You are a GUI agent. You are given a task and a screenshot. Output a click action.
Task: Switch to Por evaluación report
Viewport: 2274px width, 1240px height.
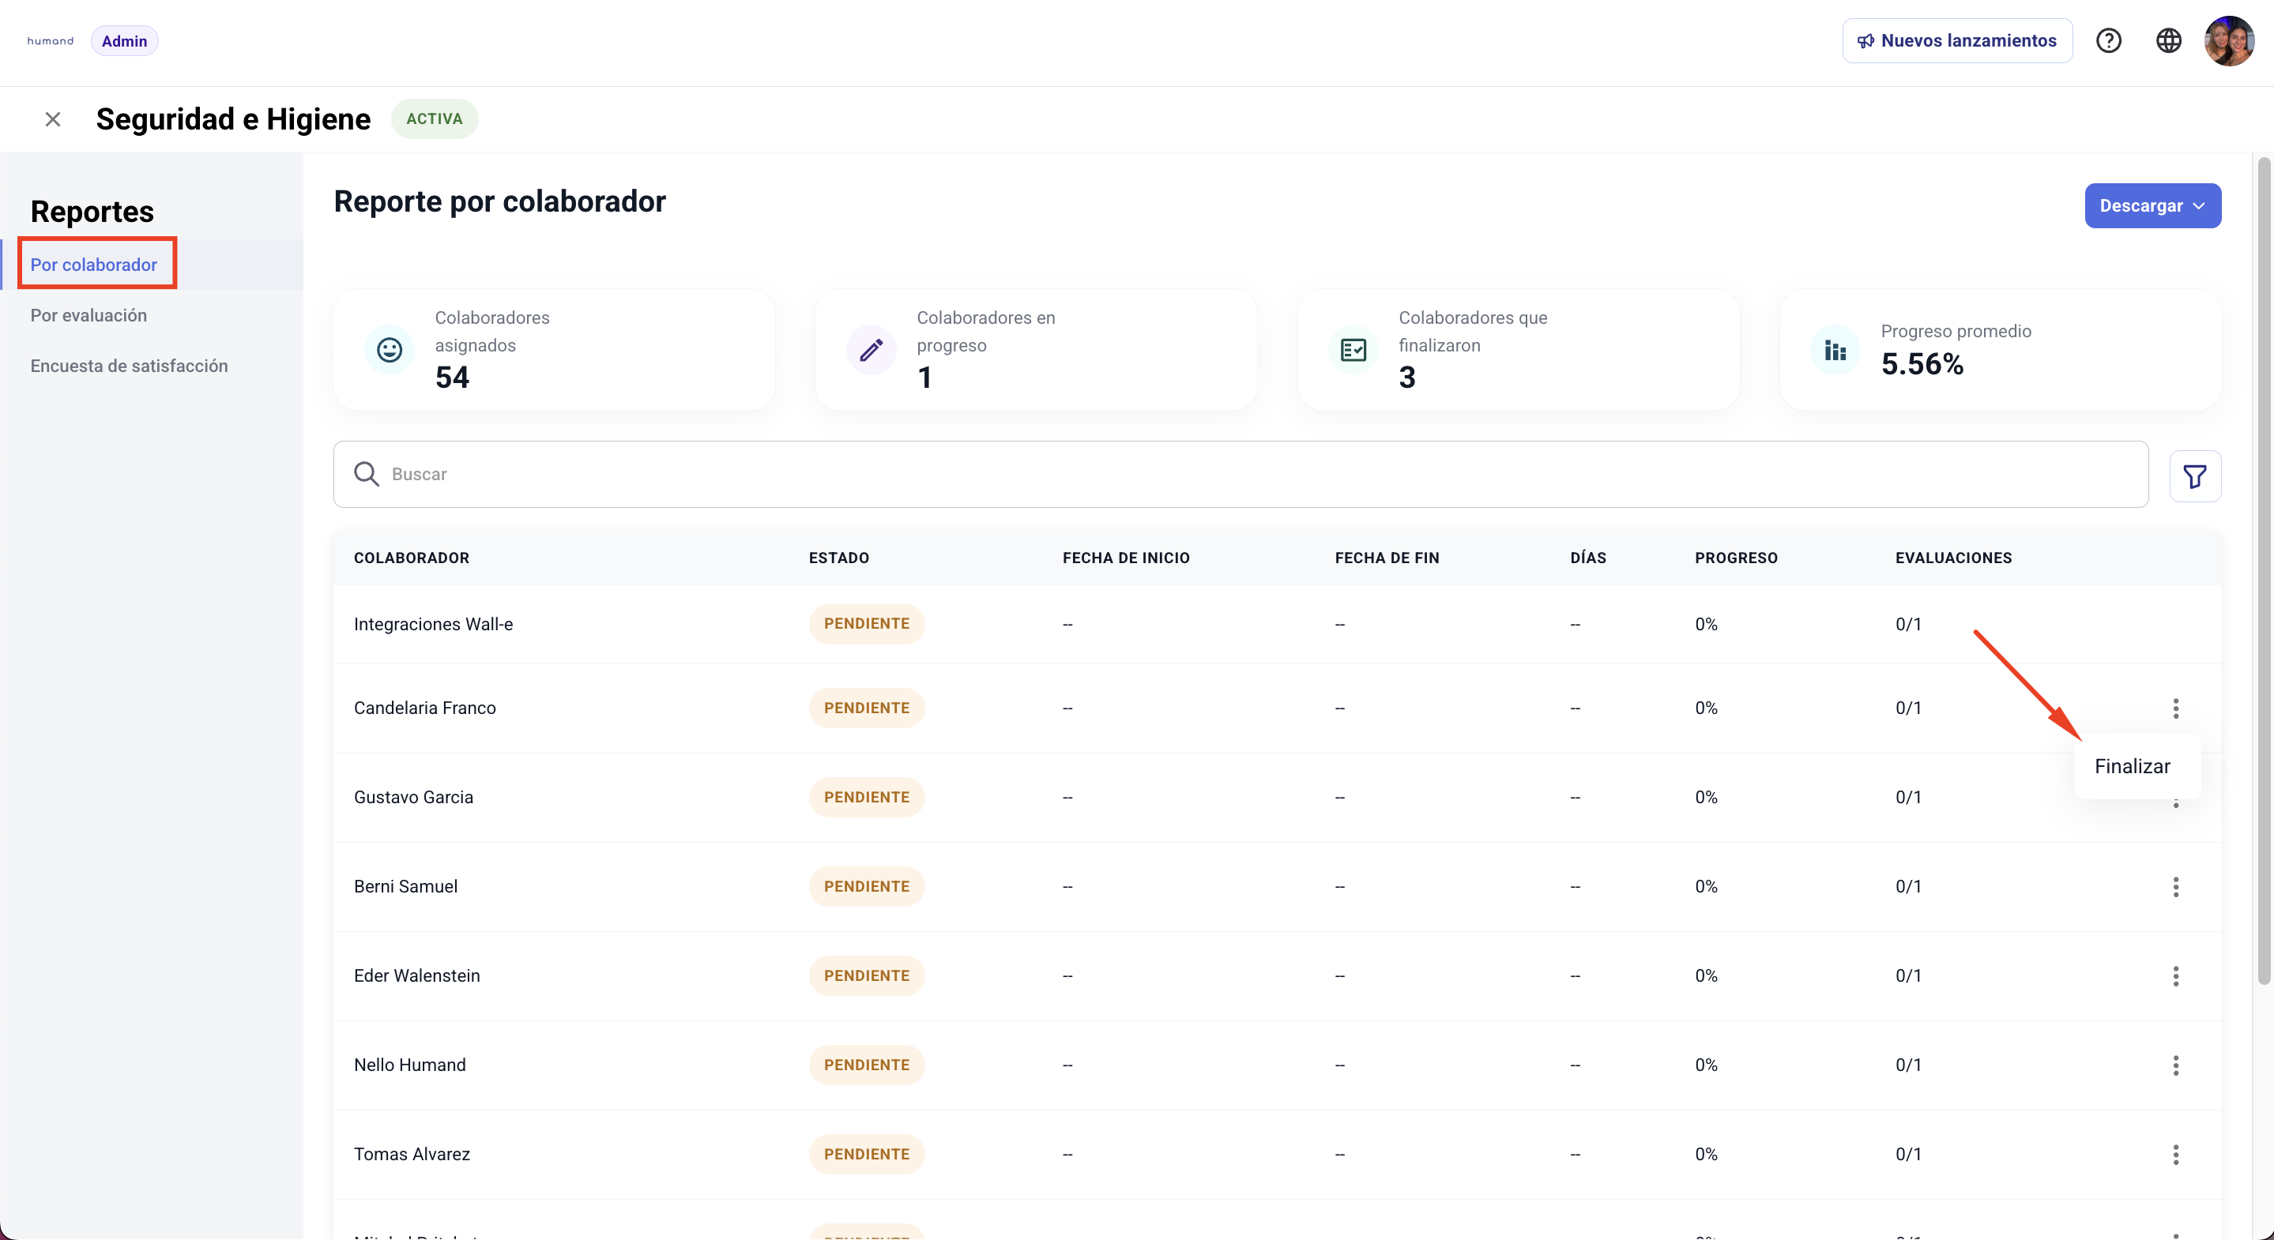(x=88, y=315)
